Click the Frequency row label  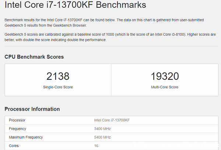(17, 129)
